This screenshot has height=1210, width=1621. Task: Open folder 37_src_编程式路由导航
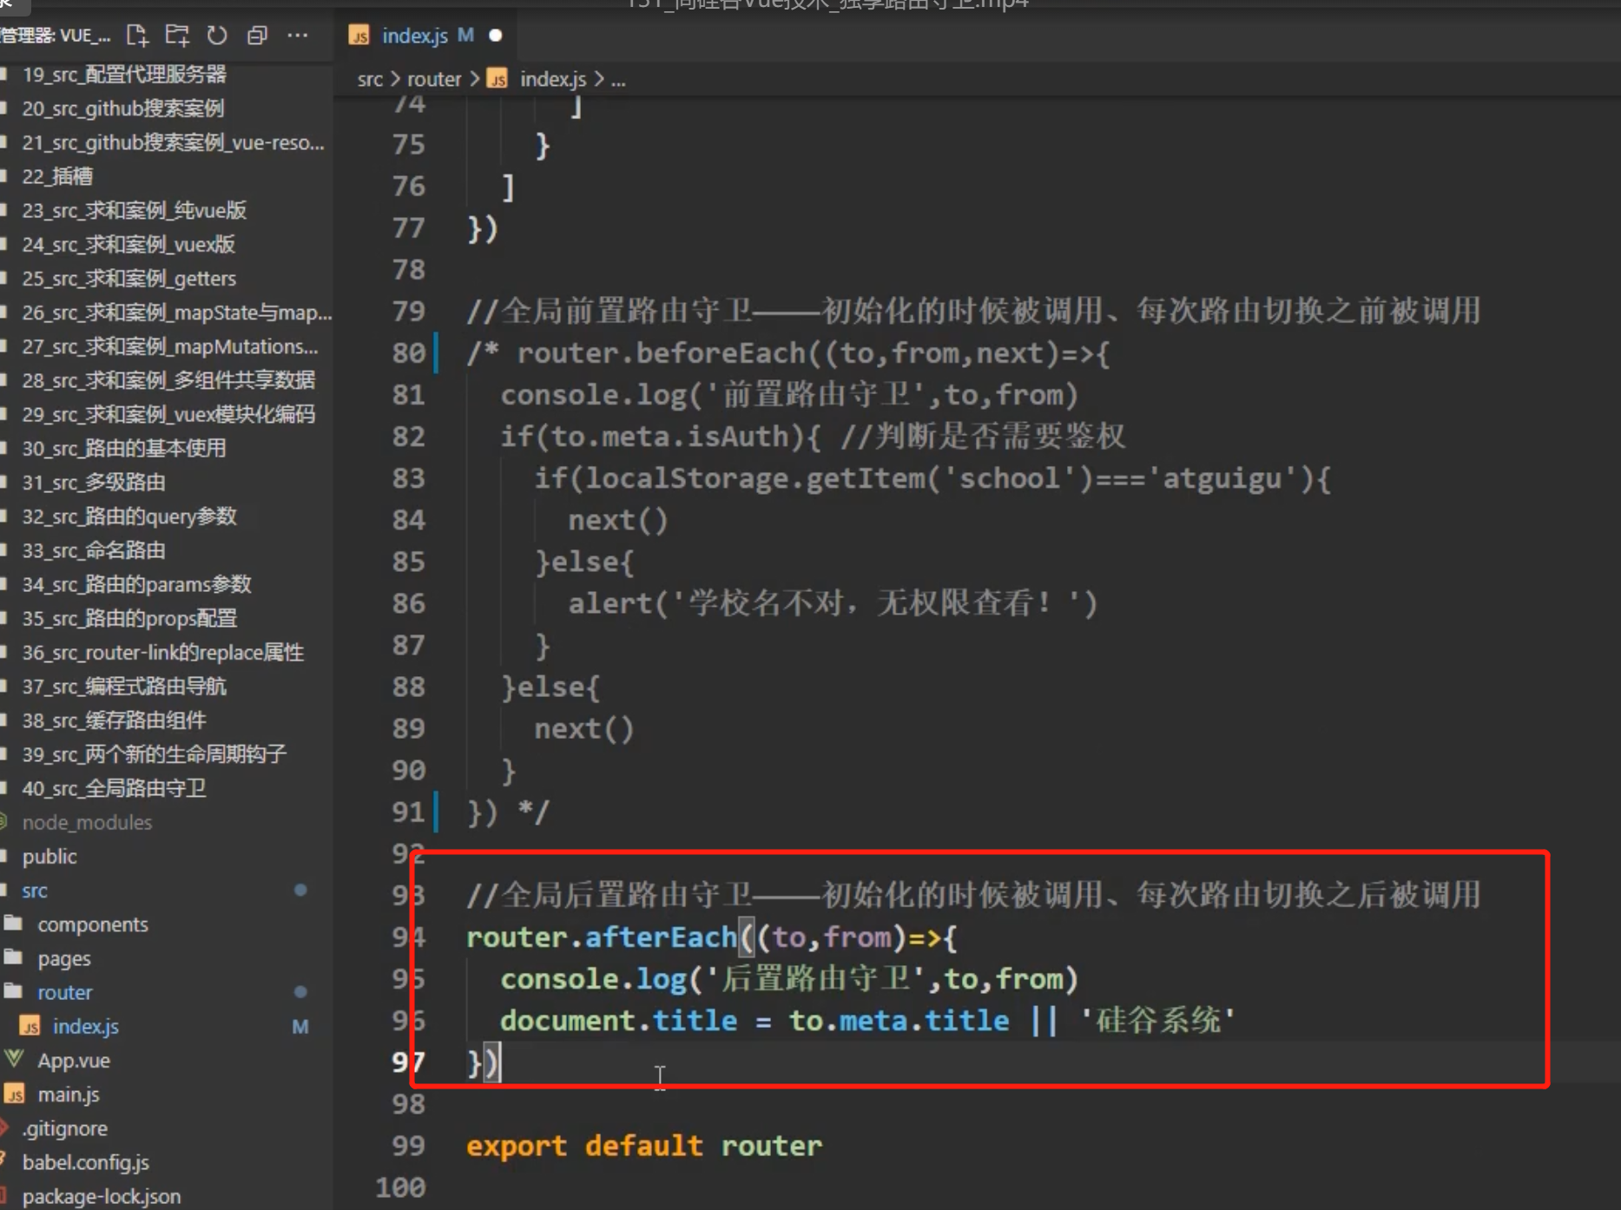click(x=123, y=687)
